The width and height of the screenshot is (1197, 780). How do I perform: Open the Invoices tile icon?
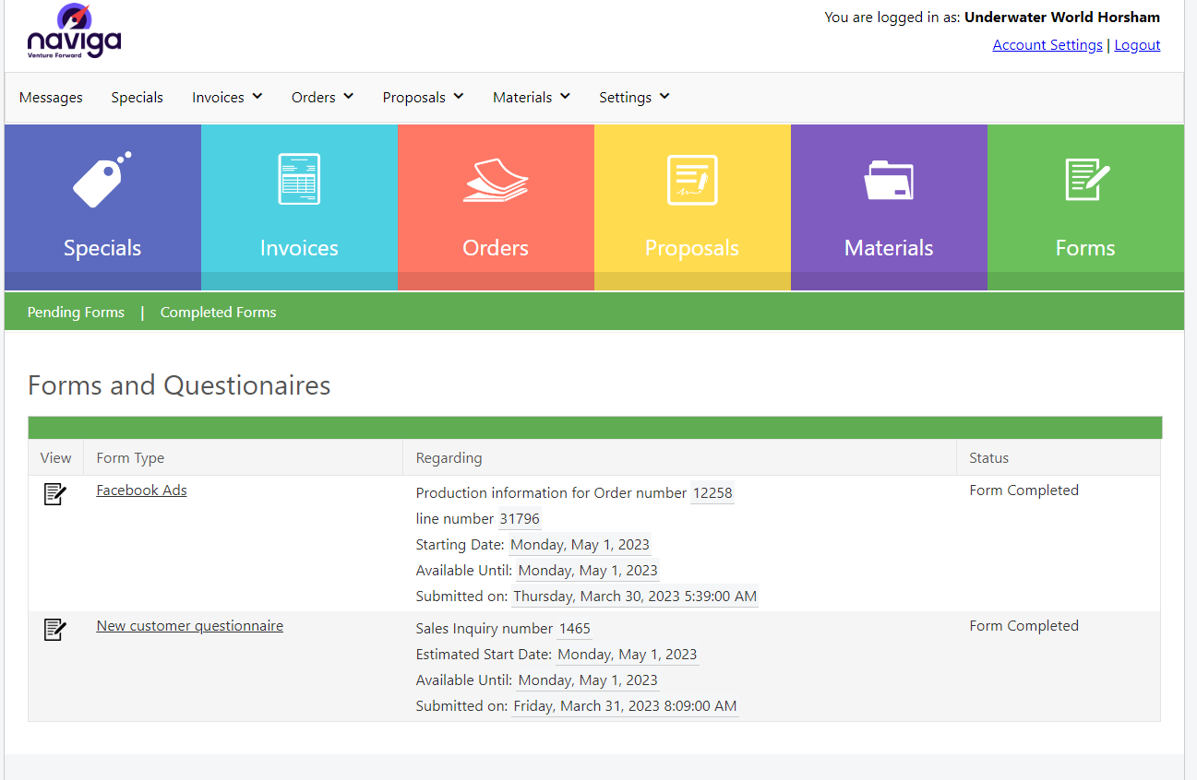coord(299,180)
